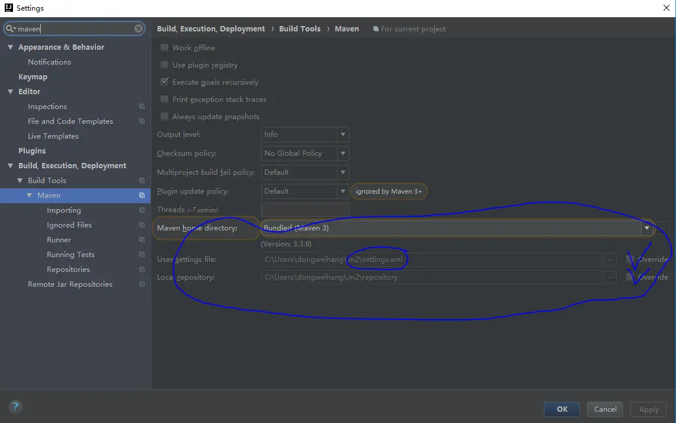This screenshot has height=423, width=676.
Task: Collapse the Editor section
Action: pos(10,91)
